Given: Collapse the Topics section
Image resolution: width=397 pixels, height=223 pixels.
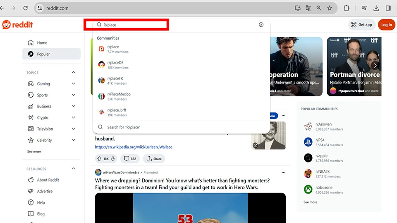Looking at the screenshot, I should point(74,72).
